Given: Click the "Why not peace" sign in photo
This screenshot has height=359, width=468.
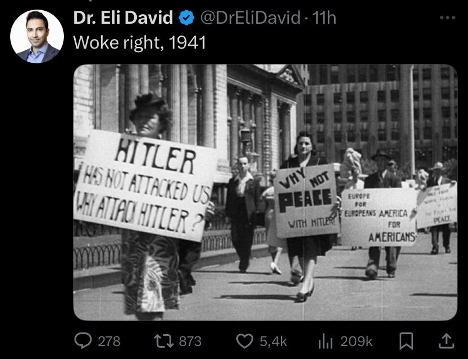Looking at the screenshot, I should coord(306,201).
